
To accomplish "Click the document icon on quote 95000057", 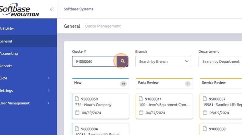I will tap(205, 99).
